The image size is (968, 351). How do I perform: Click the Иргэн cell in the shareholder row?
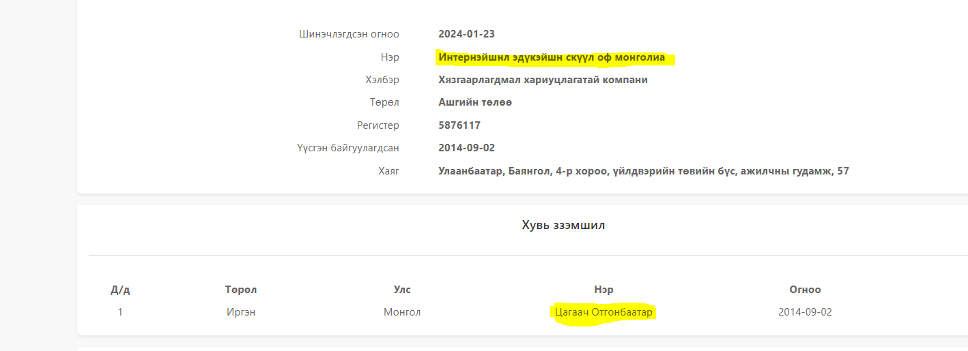pos(241,312)
